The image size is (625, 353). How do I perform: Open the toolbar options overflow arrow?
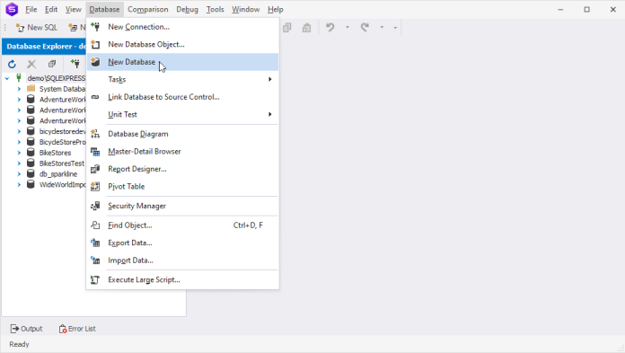point(395,28)
